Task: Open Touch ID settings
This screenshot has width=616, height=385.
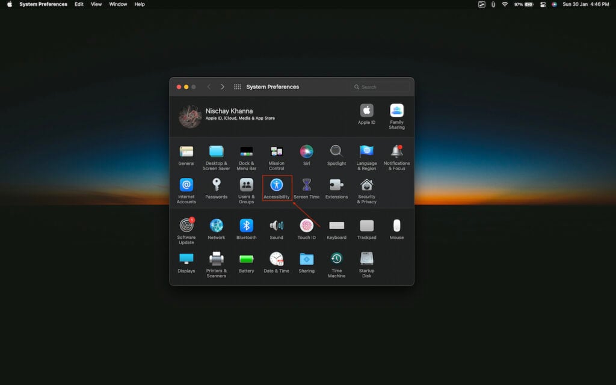Action: point(306,230)
